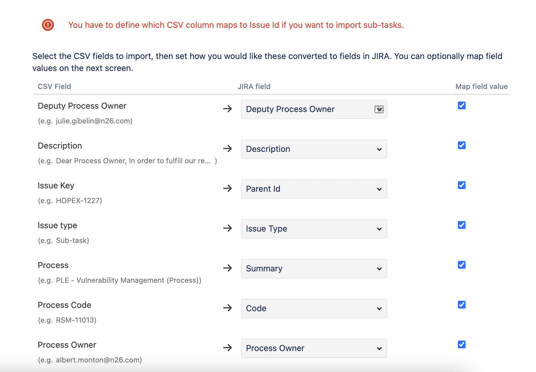Click the Map field value column header
The width and height of the screenshot is (536, 372).
[x=481, y=86]
